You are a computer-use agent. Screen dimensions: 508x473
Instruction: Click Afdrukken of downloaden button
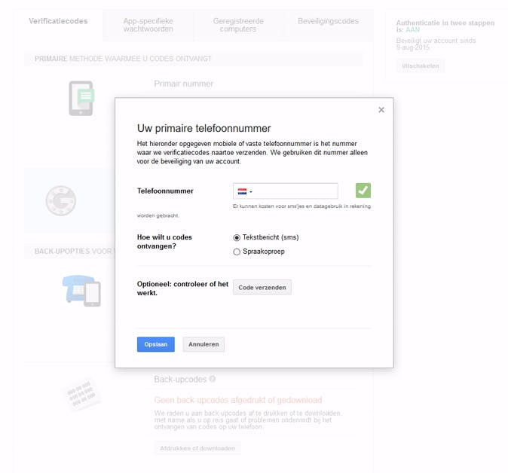[197, 448]
